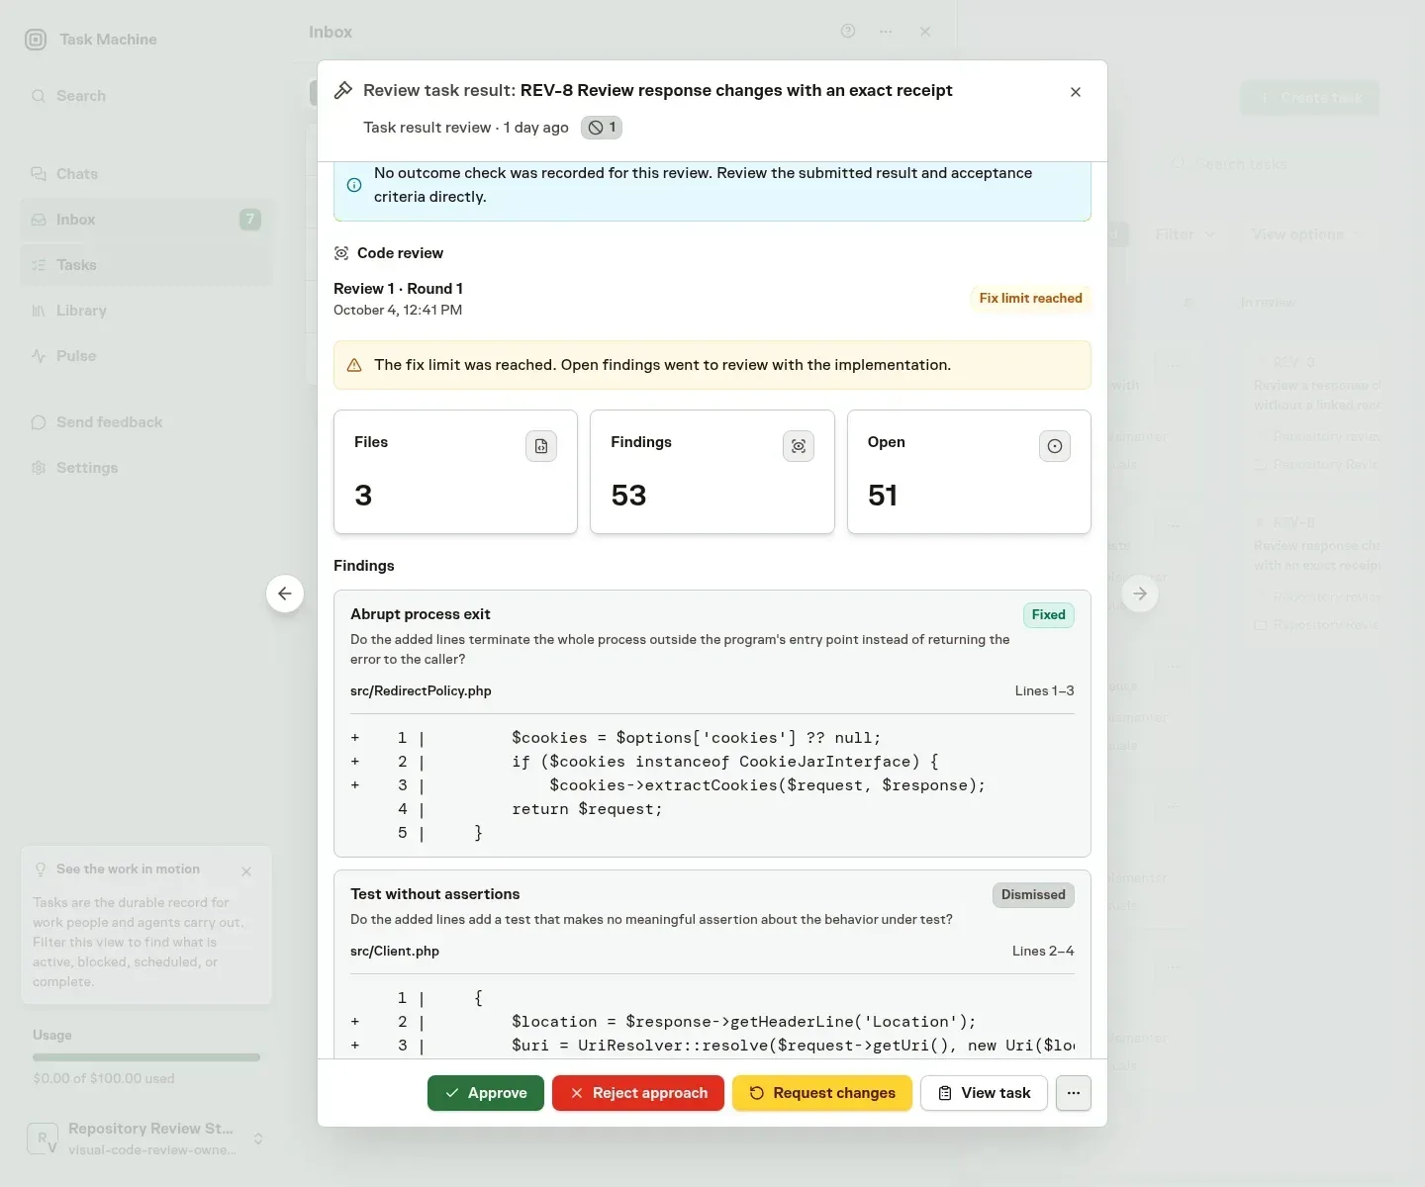Click the hammer icon beside Review task result
Screen dimensions: 1425x1187
click(343, 90)
